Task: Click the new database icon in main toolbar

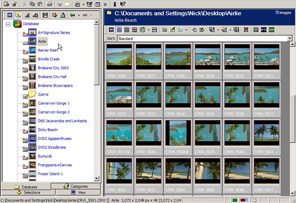Action: (6, 4)
